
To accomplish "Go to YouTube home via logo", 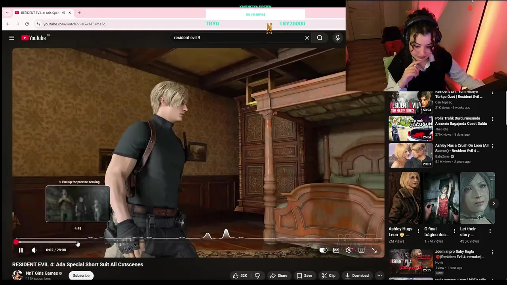I will tap(34, 38).
